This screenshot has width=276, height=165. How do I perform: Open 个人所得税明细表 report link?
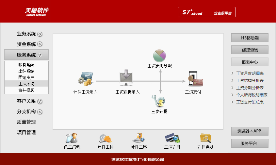pos(252,95)
